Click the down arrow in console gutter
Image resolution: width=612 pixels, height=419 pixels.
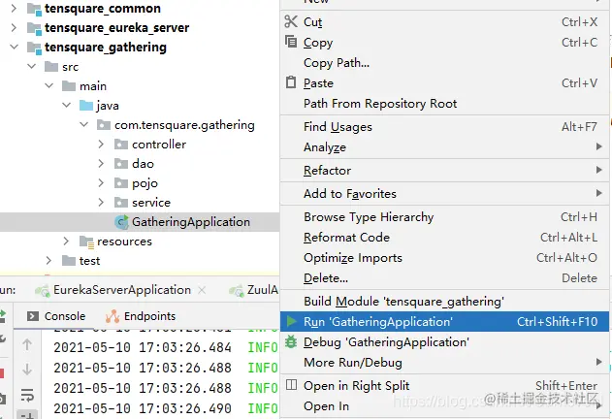point(27,369)
